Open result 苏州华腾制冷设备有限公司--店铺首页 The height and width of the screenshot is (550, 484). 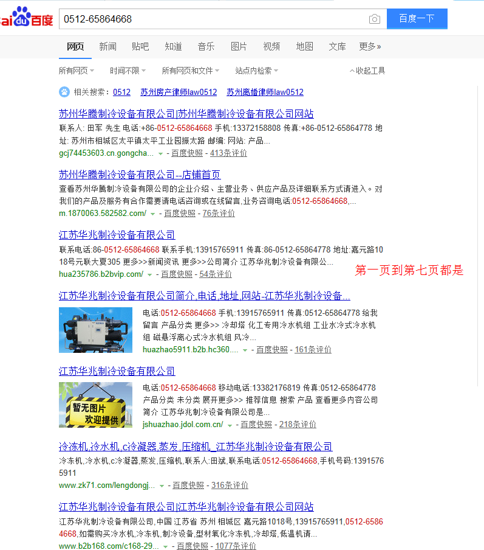140,175
